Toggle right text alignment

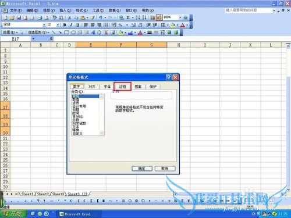pyautogui.click(x=99, y=25)
